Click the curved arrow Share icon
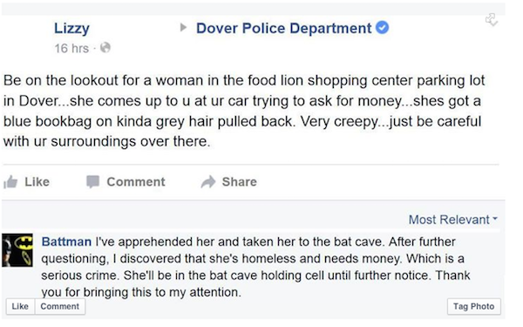 (208, 182)
